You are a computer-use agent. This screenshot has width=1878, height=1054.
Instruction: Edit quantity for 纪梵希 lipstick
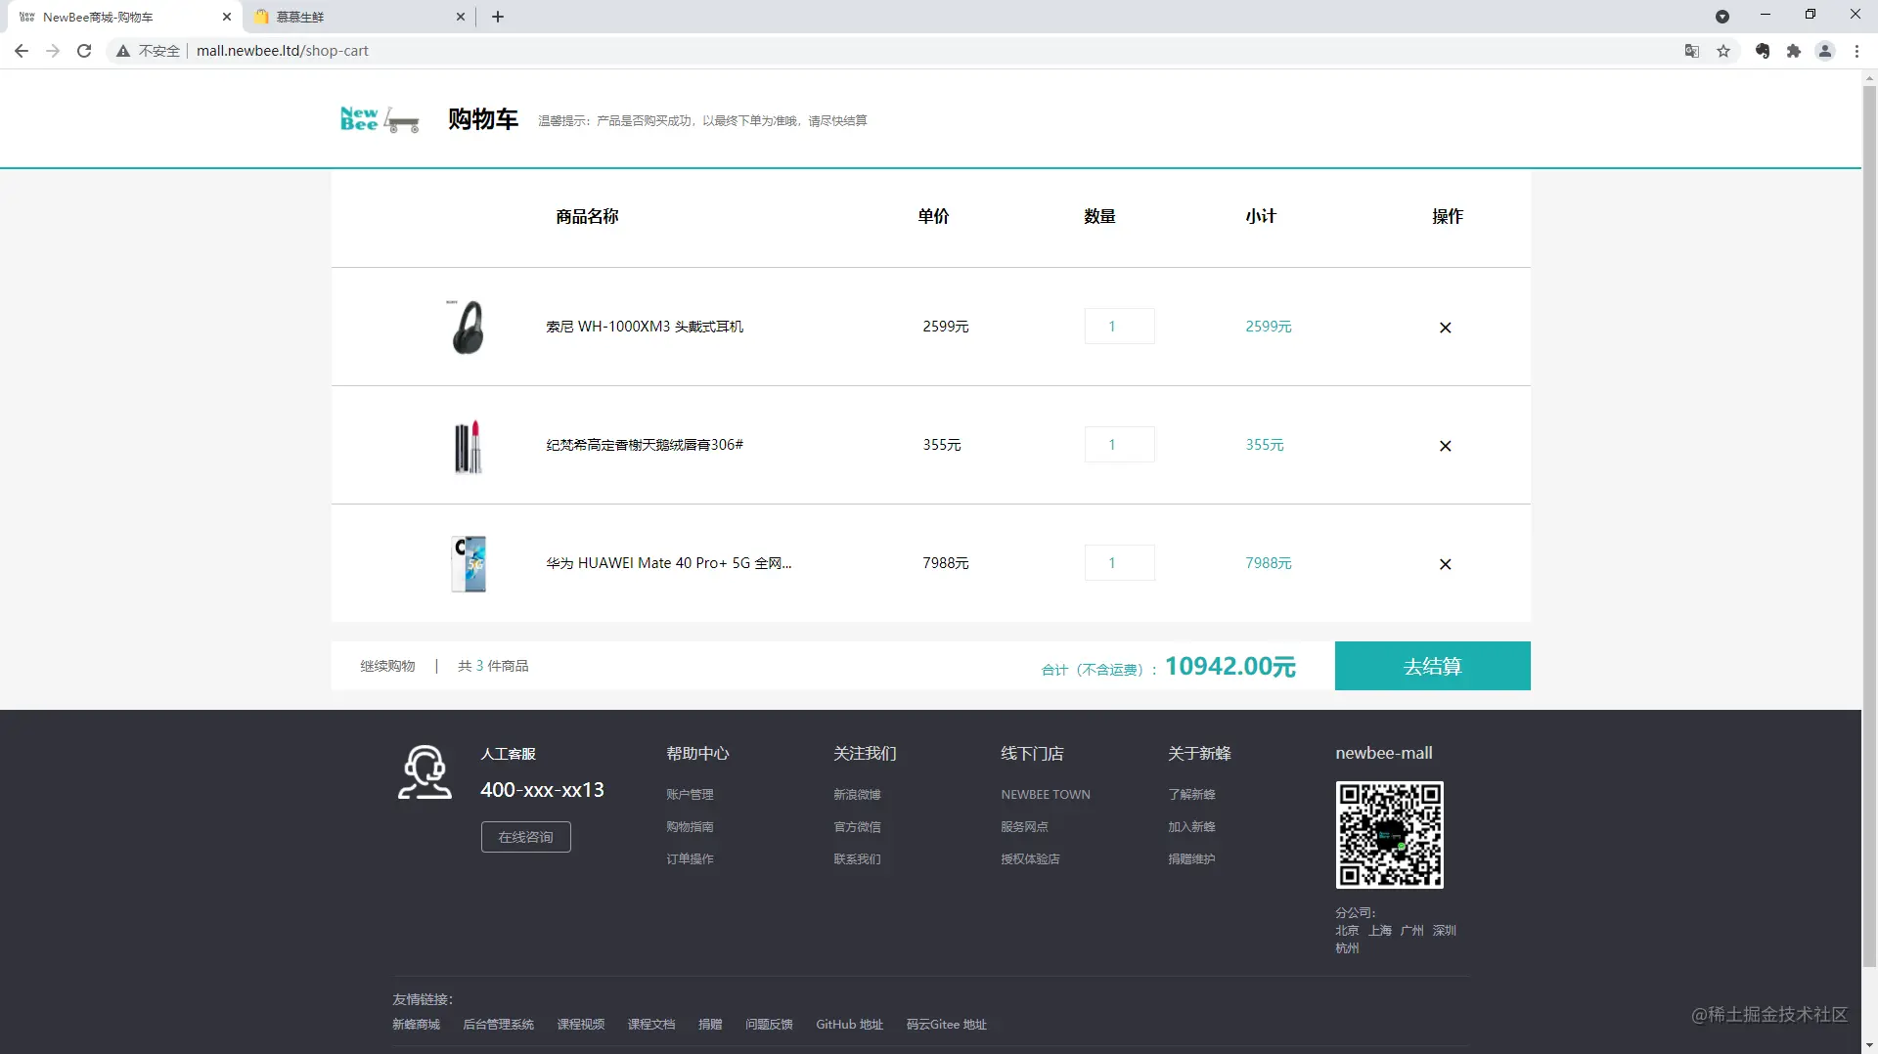tap(1119, 445)
